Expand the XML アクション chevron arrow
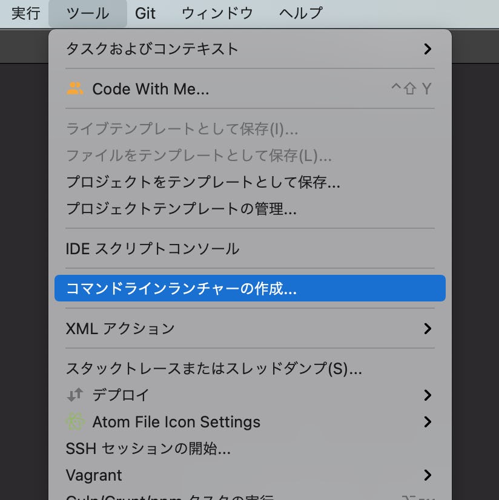Viewport: 499px width, 500px height. [428, 329]
